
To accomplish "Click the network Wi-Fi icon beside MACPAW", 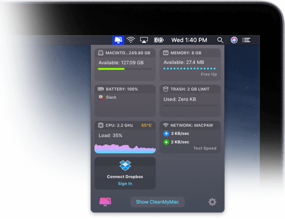I will (x=166, y=125).
